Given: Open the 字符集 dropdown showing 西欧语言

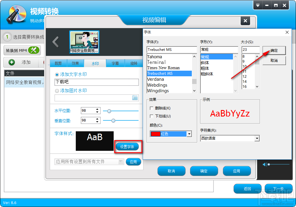Looking at the screenshot, I should (257, 138).
